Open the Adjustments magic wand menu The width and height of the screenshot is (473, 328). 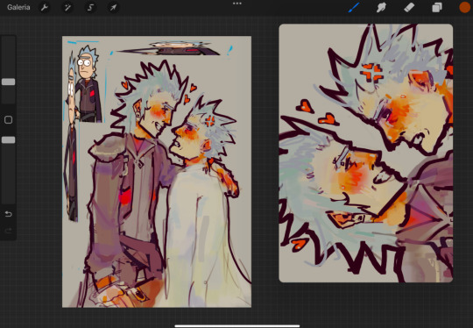pyautogui.click(x=67, y=7)
